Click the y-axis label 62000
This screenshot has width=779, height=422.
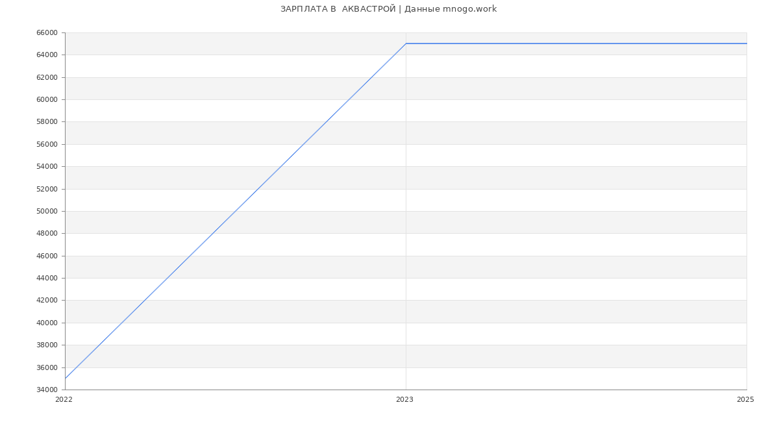pos(47,77)
